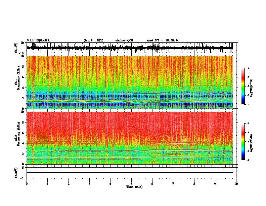The image size is (266, 206).
Task: Click the 'ch.1(V)' waveform axis label
Action: coord(16,48)
